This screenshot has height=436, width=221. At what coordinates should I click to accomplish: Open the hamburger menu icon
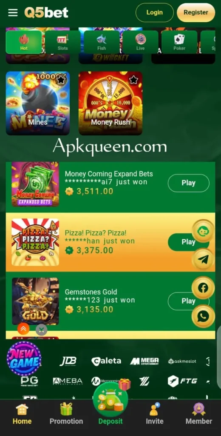(13, 12)
